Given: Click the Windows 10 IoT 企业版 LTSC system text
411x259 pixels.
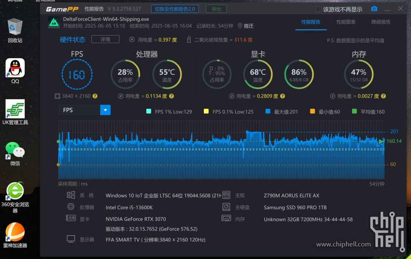Looking at the screenshot, I should click(164, 195).
